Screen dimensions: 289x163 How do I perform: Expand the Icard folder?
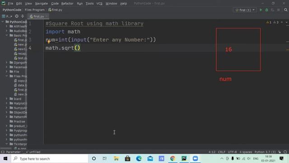7,99
